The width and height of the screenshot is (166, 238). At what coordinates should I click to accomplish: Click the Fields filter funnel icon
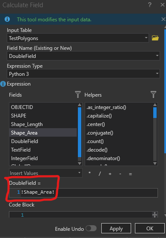coord(78,95)
